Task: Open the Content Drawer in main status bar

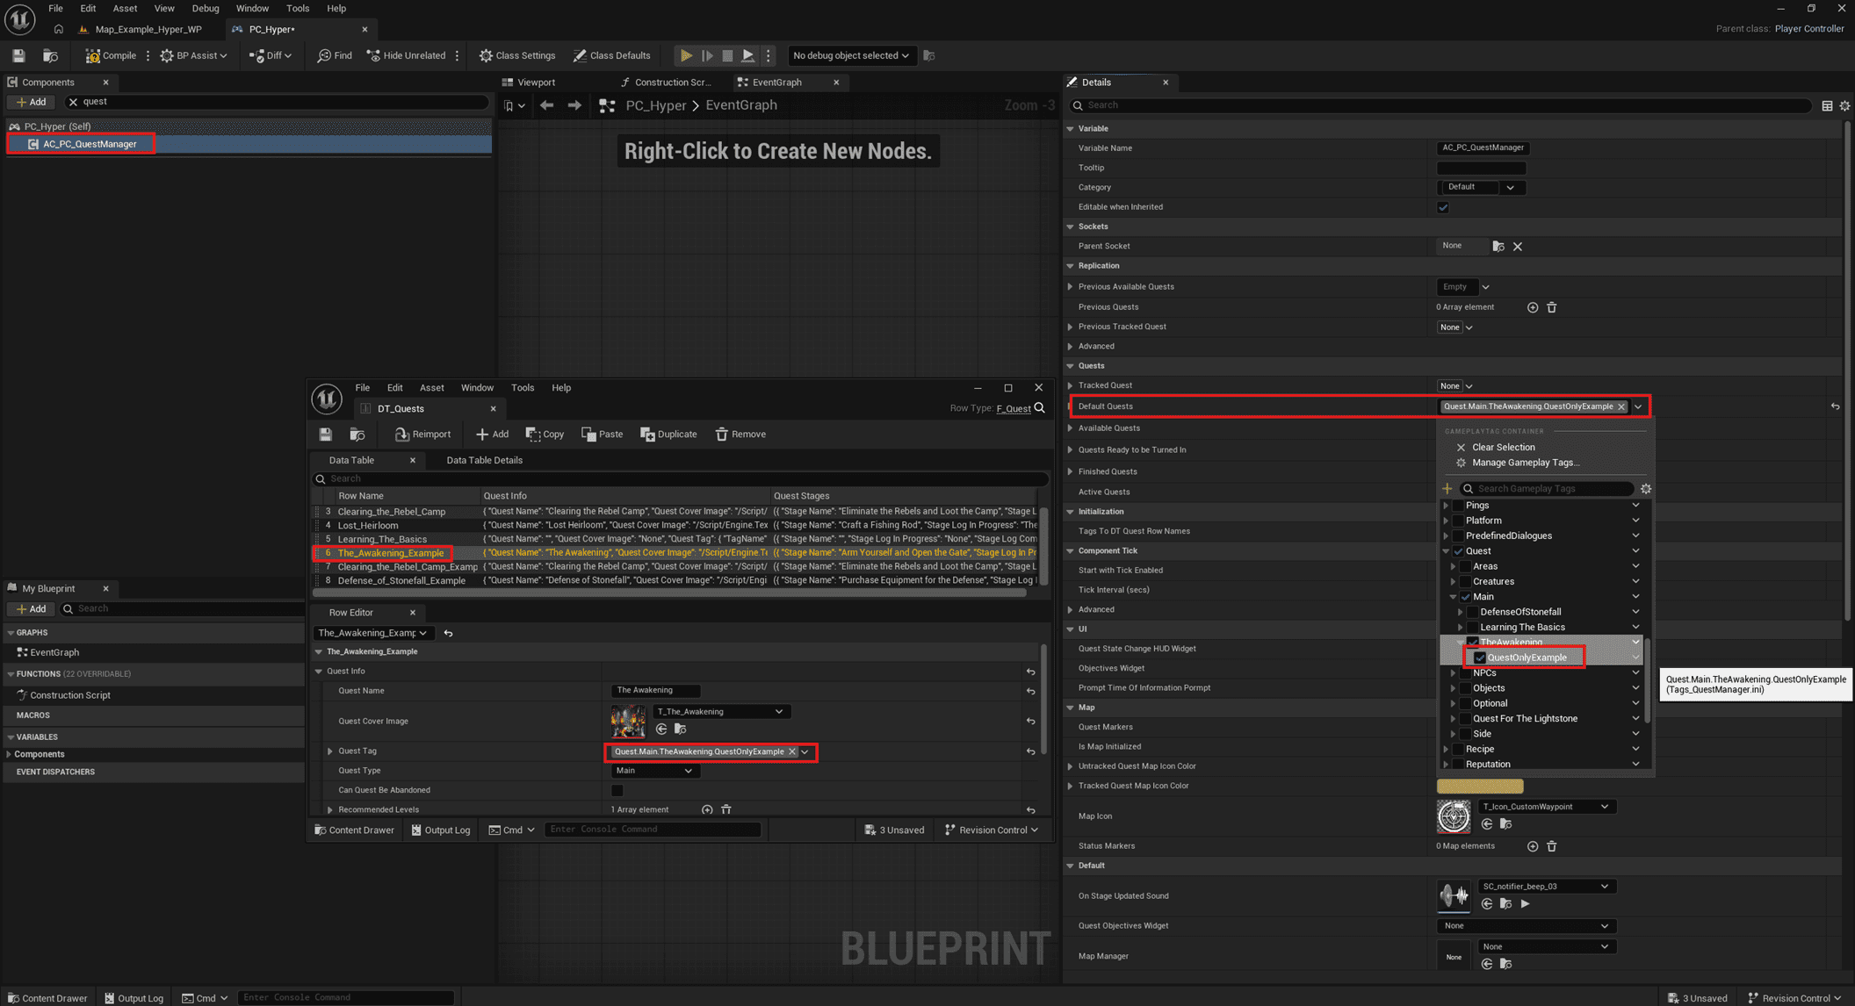Action: [47, 998]
